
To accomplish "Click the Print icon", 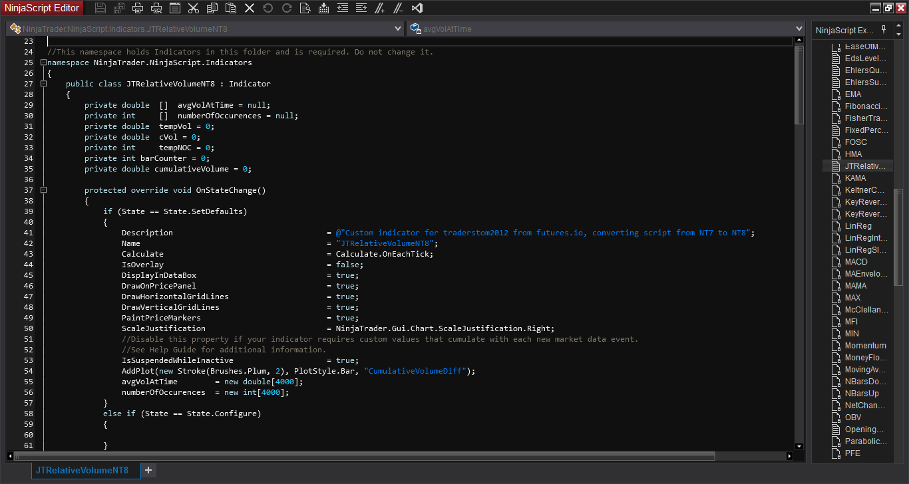I will tap(138, 8).
